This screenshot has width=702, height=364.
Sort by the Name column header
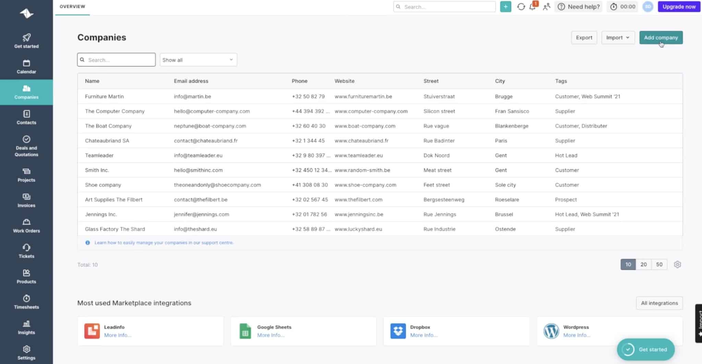point(92,81)
